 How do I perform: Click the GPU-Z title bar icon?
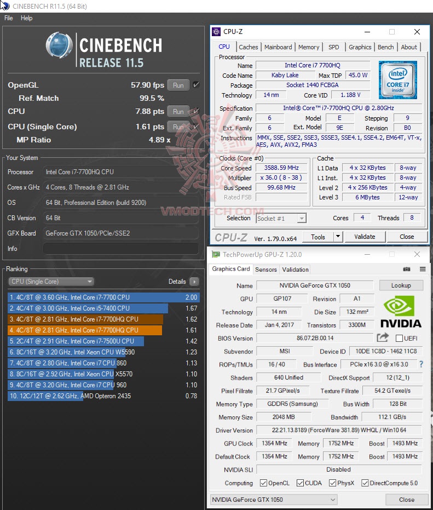click(216, 254)
